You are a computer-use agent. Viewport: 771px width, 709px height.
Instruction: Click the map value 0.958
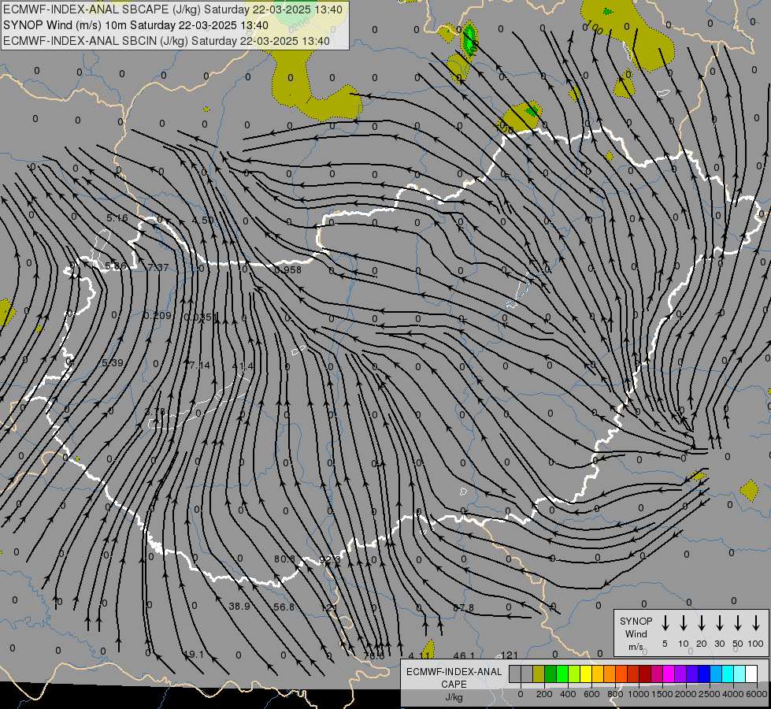(287, 269)
